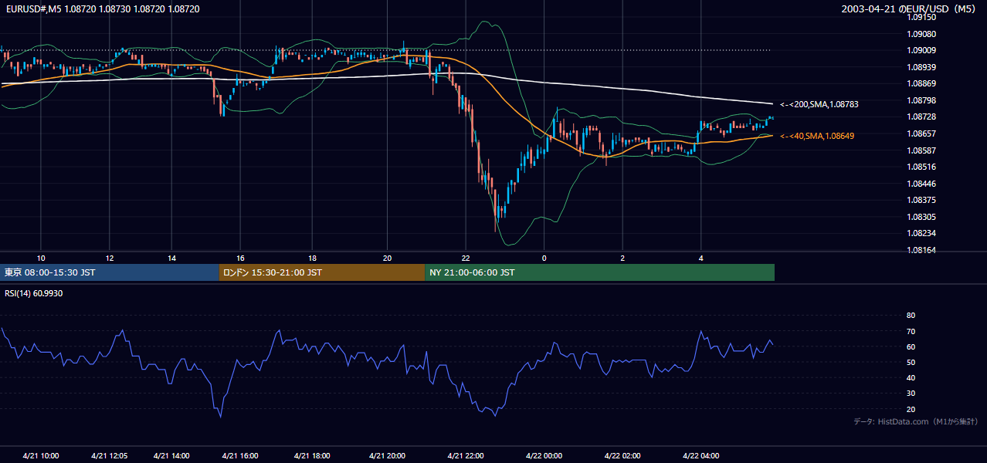Click RSI scale value 70

tap(911, 331)
